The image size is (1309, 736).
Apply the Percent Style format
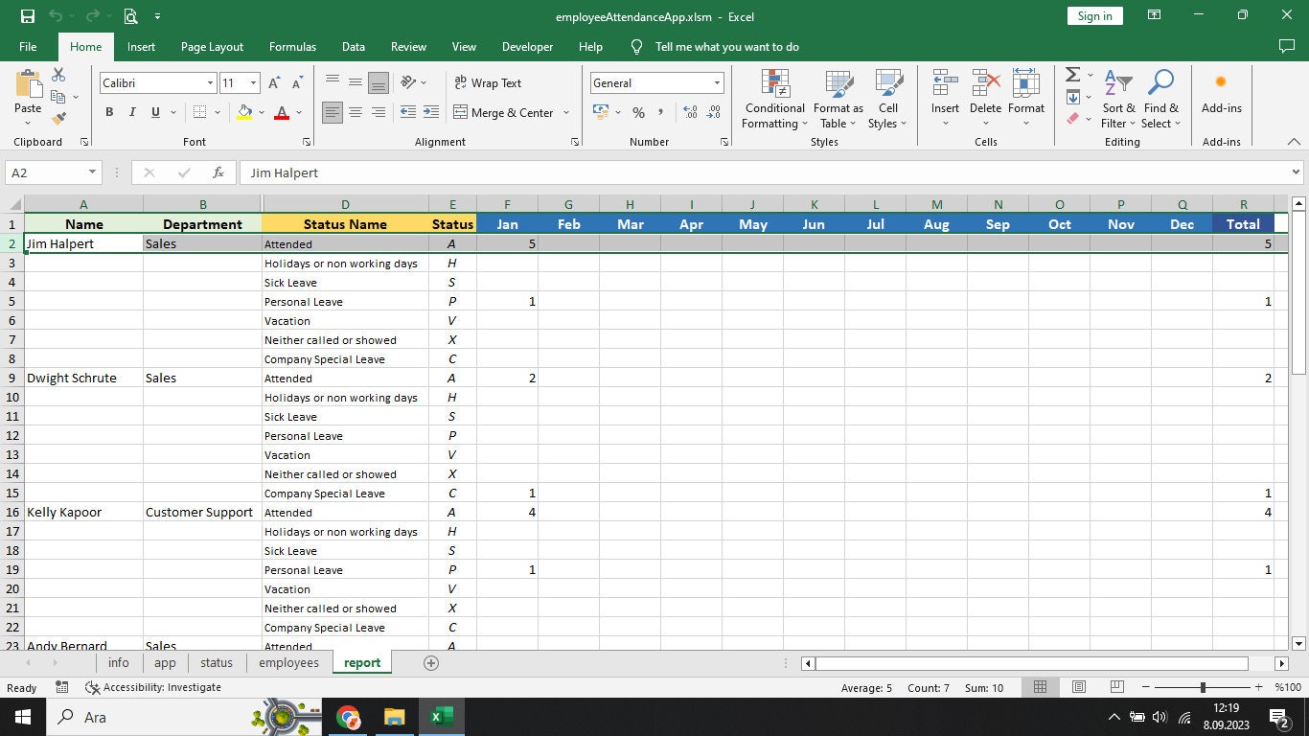[637, 112]
